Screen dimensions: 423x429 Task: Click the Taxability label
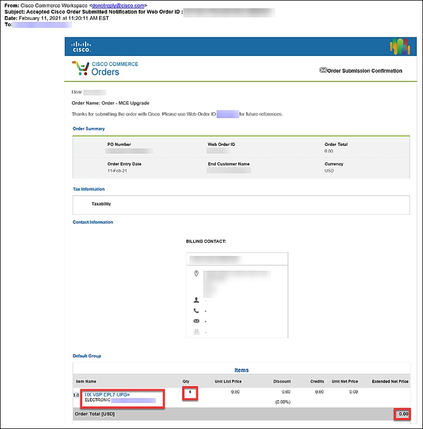tap(101, 204)
